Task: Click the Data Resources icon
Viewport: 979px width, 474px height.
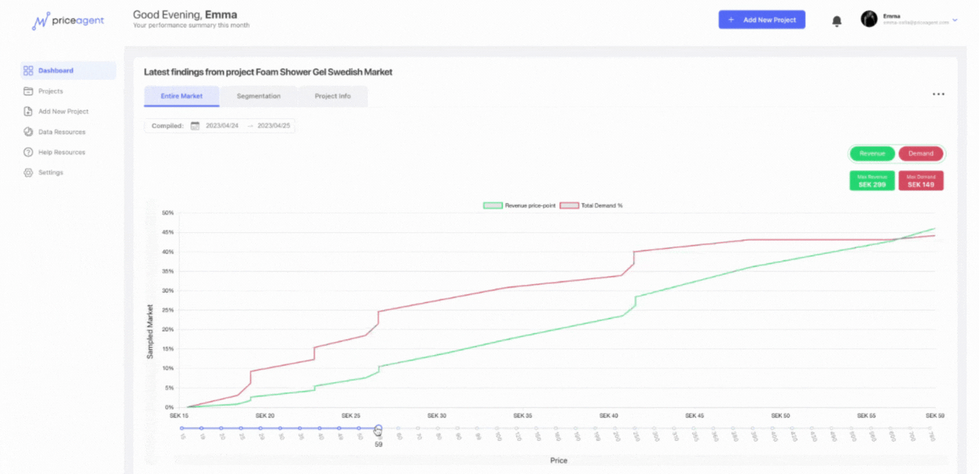Action: (x=28, y=132)
